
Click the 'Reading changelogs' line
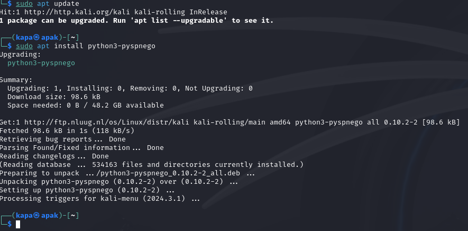[x=54, y=156]
